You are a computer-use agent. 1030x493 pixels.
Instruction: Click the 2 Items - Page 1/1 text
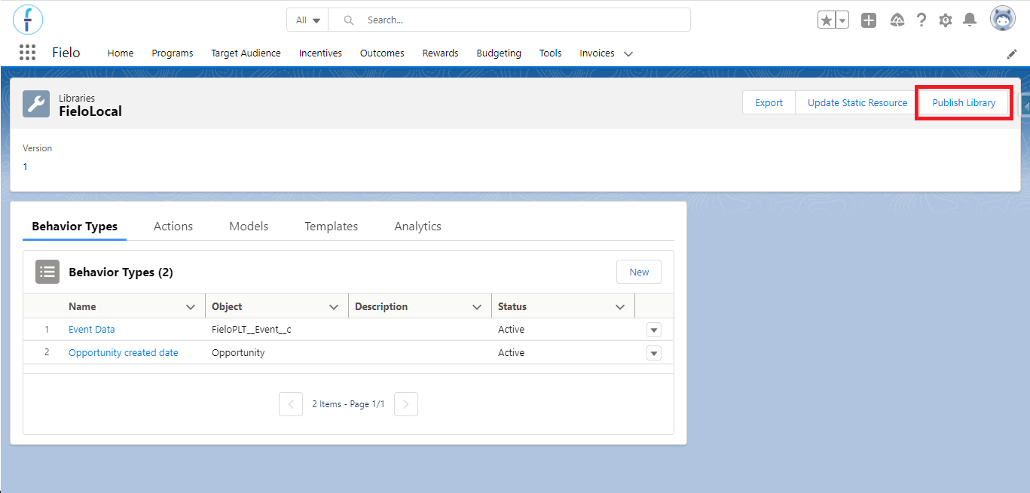click(x=348, y=404)
